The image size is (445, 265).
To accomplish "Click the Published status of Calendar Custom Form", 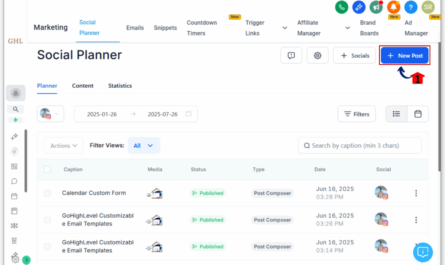I will pyautogui.click(x=208, y=193).
